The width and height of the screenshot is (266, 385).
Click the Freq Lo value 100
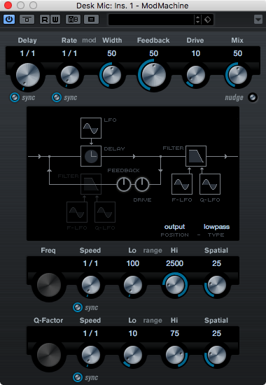(132, 263)
